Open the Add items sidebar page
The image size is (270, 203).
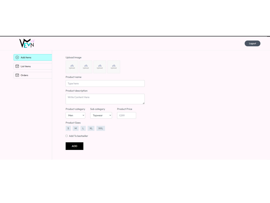click(x=33, y=57)
